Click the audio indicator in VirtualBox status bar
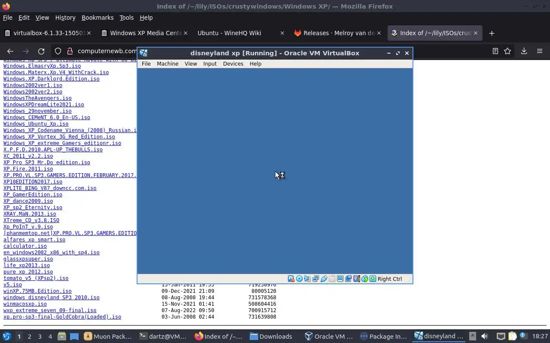The image size is (550, 343). [x=307, y=279]
